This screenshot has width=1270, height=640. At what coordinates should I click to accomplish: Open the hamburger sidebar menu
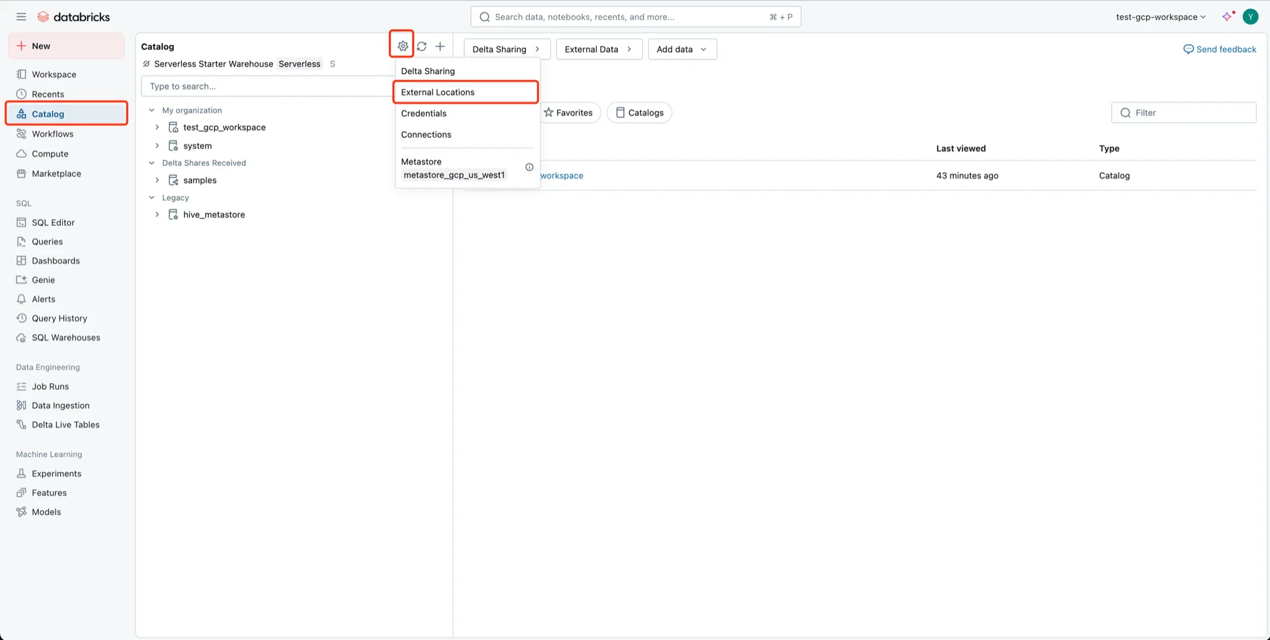(x=21, y=17)
